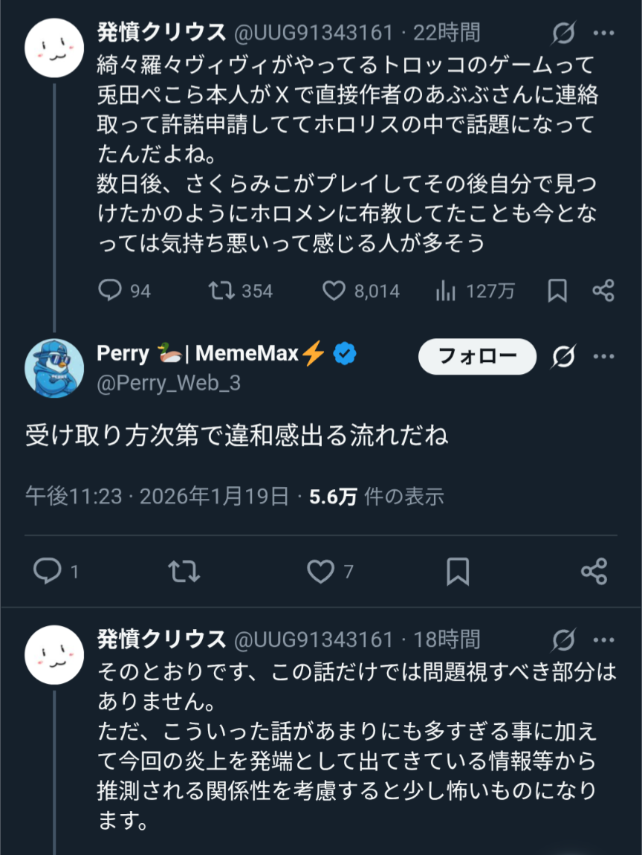Open more options on the 18時間 reply

604,639
